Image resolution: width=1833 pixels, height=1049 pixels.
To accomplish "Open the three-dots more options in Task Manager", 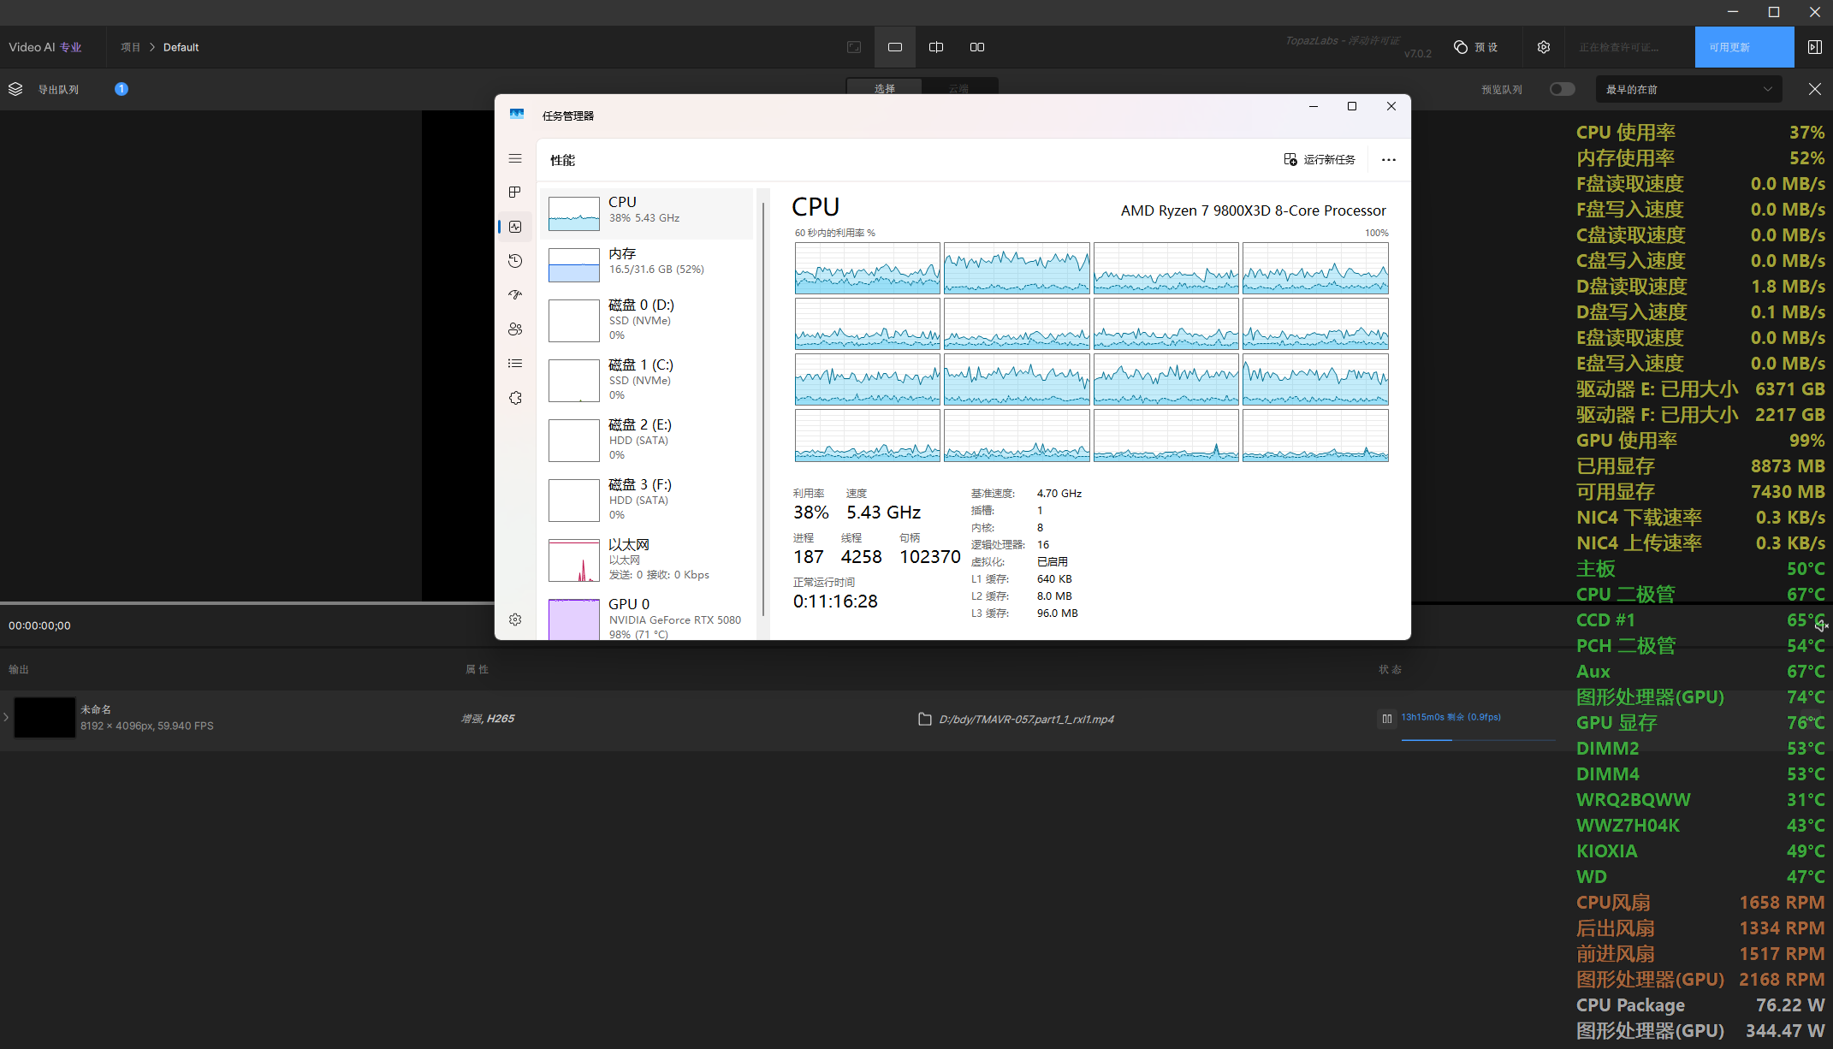I will [x=1389, y=160].
